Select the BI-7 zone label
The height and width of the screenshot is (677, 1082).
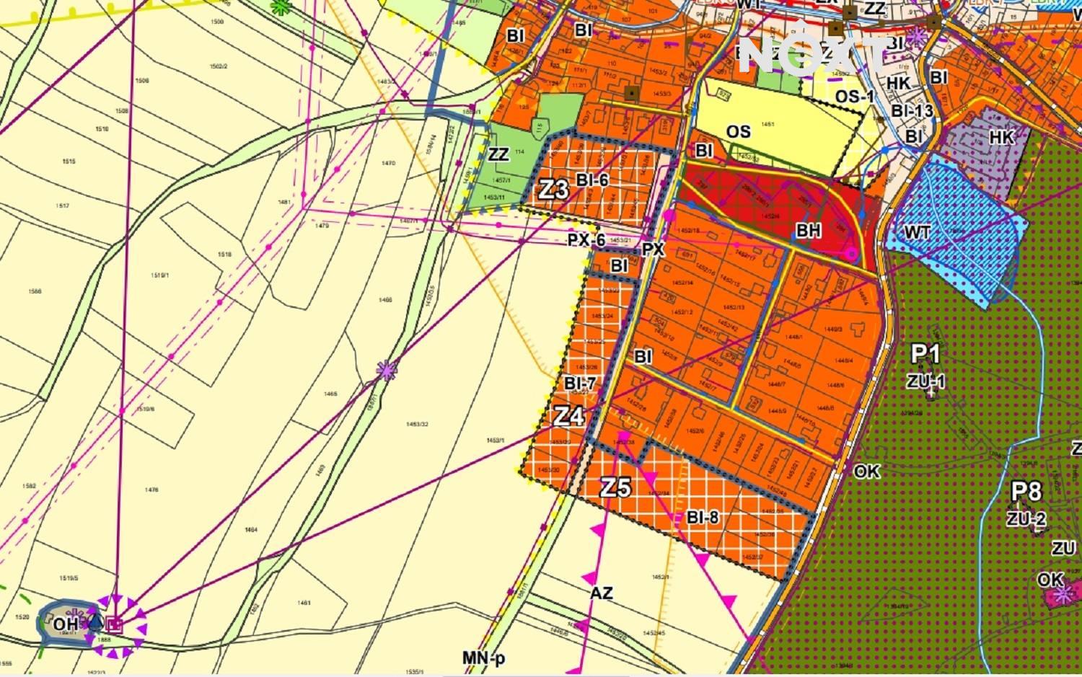click(580, 384)
